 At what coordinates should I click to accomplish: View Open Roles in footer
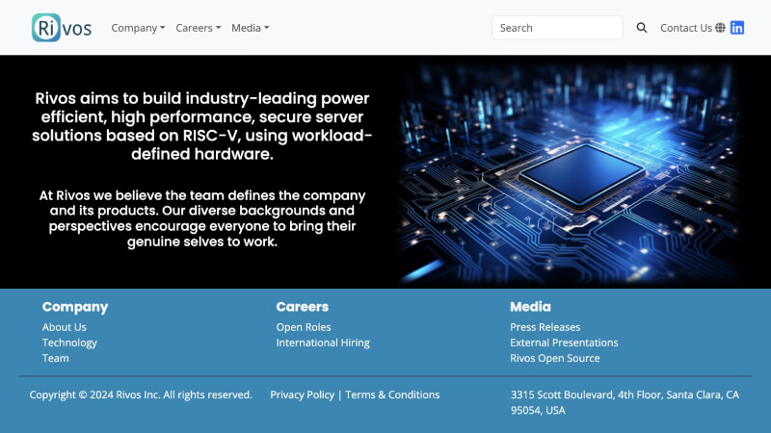pos(304,327)
